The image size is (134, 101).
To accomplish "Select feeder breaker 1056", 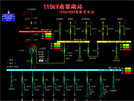I will [22, 79].
